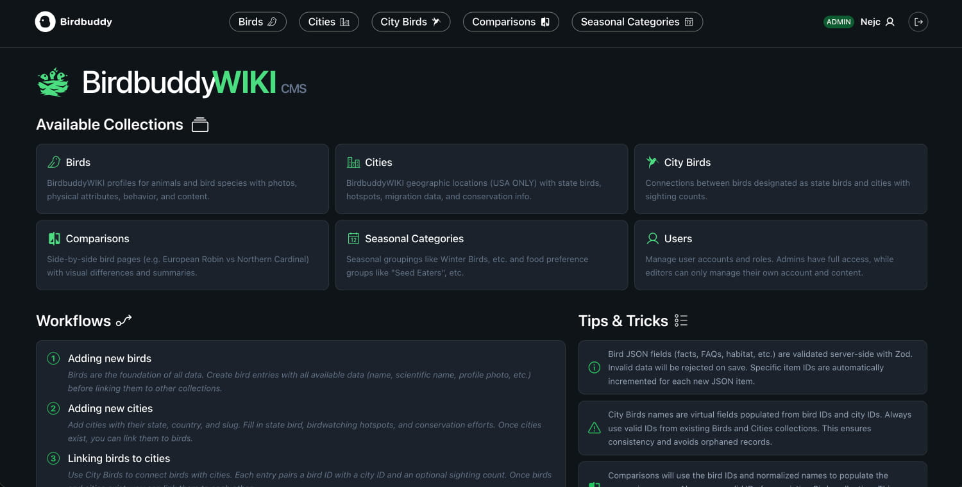Click the hummingbird icon inside City Birds nav button
The width and height of the screenshot is (962, 487).
point(436,22)
